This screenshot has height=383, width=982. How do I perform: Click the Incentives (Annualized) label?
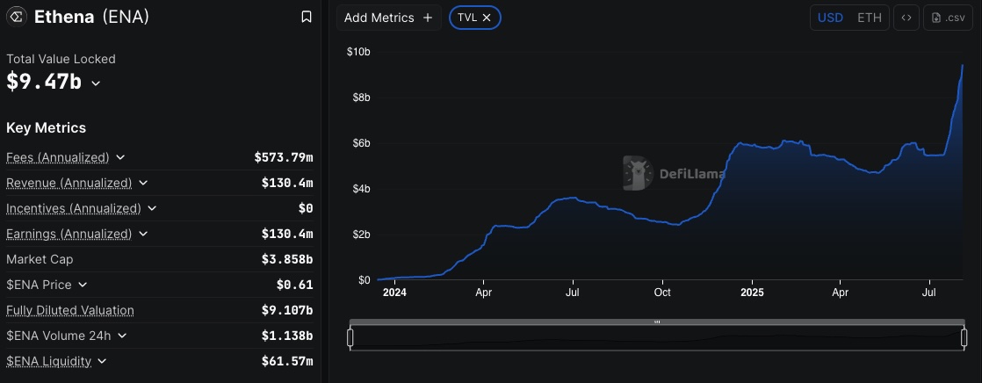[73, 208]
